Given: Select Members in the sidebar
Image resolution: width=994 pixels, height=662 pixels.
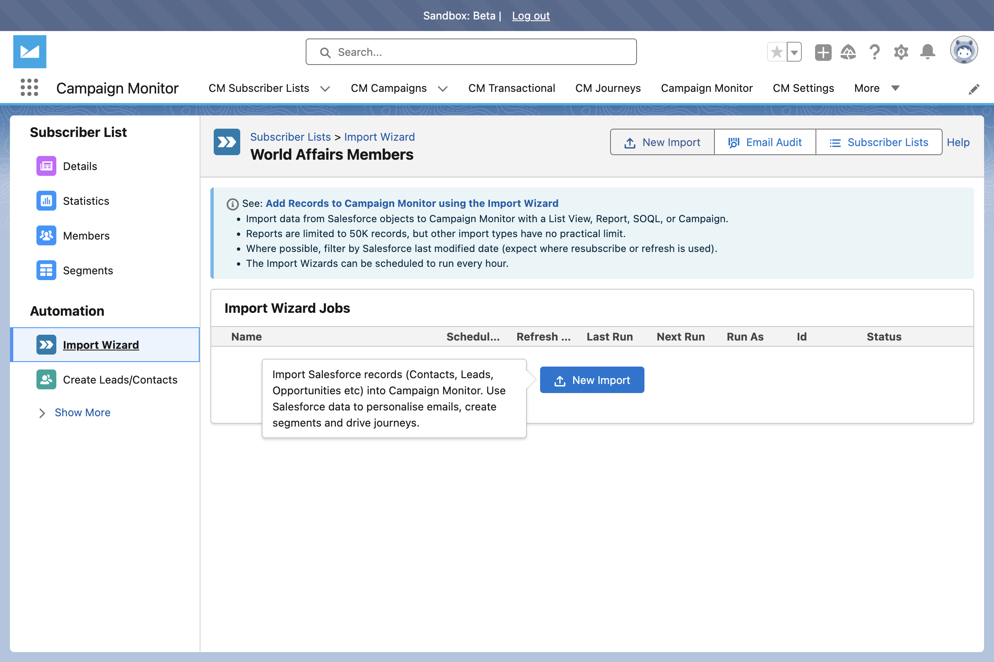Looking at the screenshot, I should click(105, 235).
